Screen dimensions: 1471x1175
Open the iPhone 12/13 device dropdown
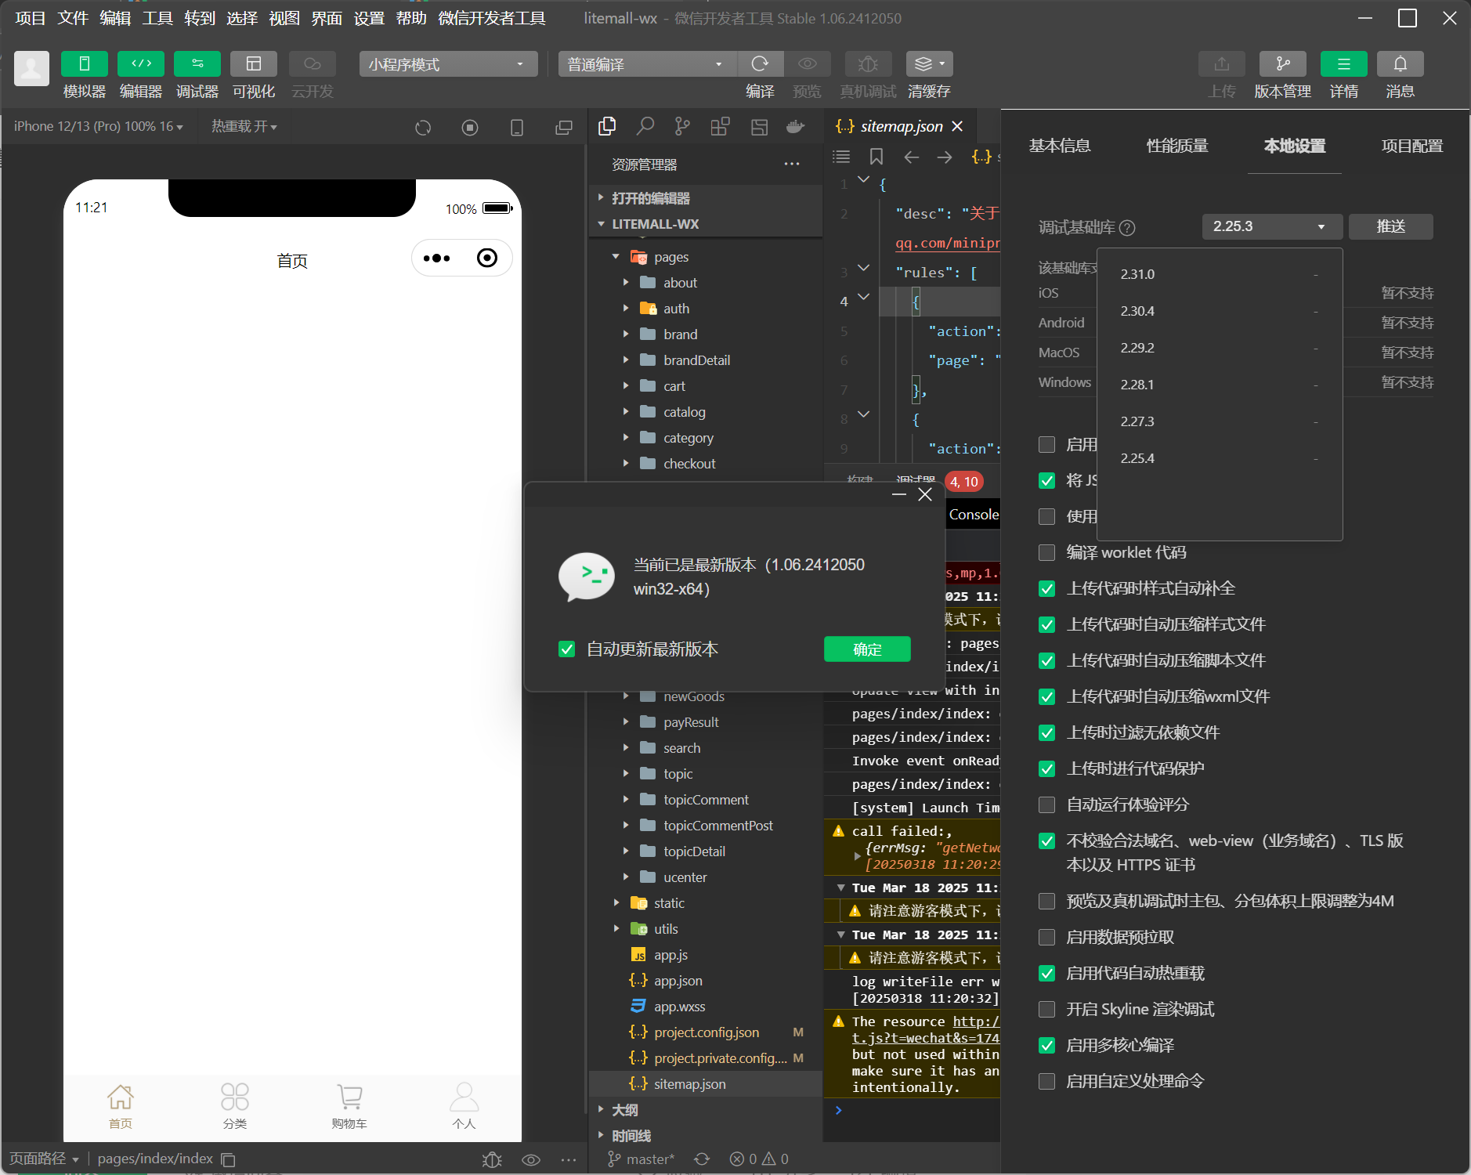point(98,126)
